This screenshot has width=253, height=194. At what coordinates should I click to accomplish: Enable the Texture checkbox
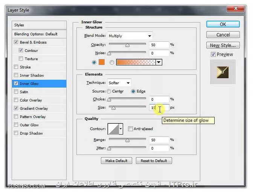click(21, 59)
